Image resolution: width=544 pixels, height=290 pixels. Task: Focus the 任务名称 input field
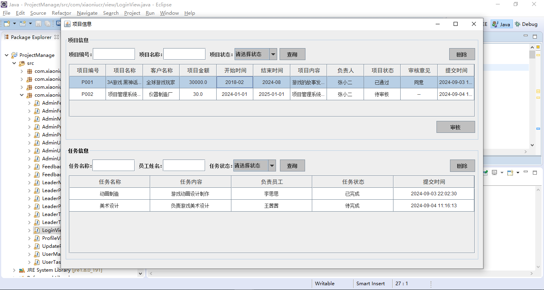tap(113, 165)
